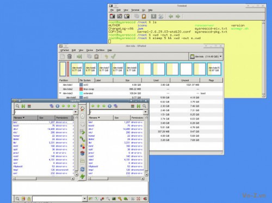This screenshot has width=272, height=203.
Task: Open the Device menu in GParted
Action: pos(90,50)
